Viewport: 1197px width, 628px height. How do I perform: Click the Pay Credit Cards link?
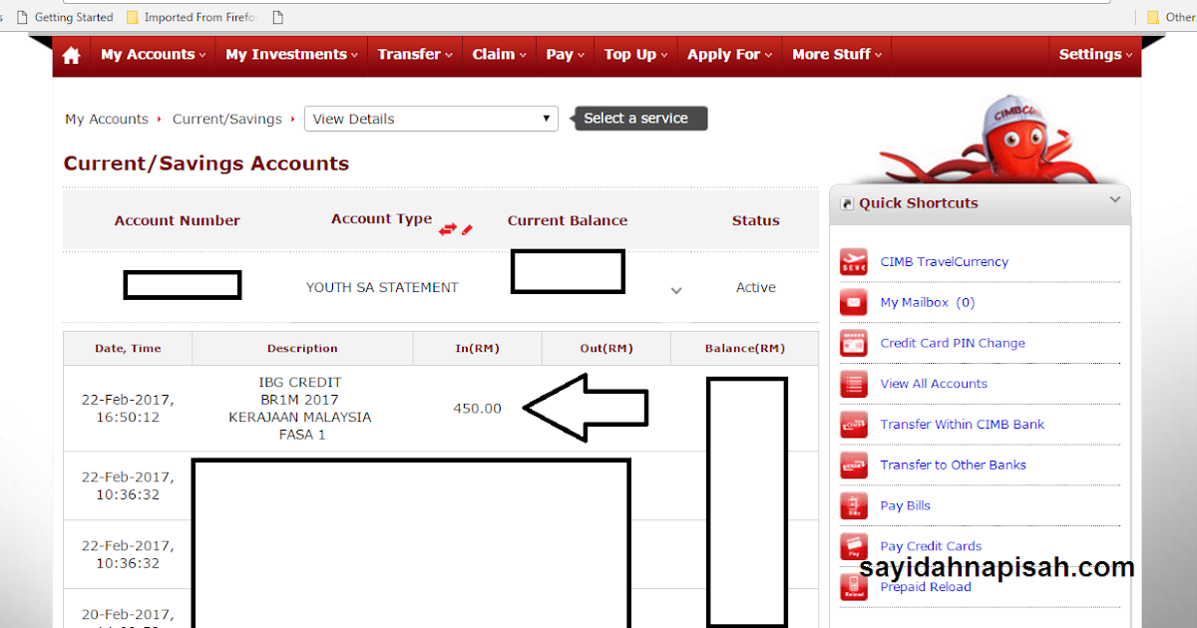931,546
